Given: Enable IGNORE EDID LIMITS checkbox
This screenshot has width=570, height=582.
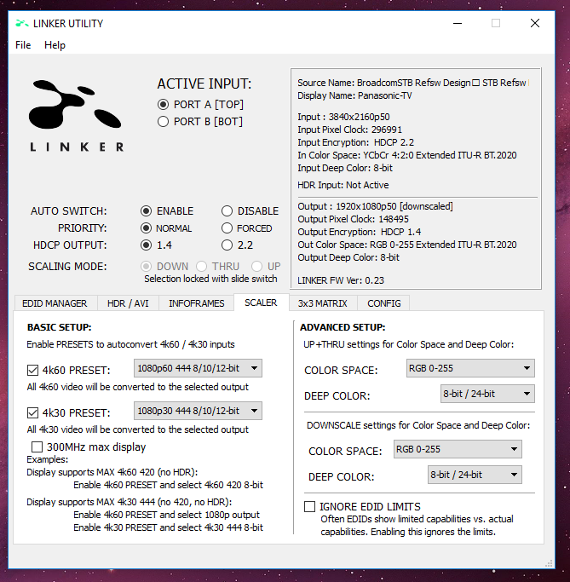Looking at the screenshot, I should point(310,507).
